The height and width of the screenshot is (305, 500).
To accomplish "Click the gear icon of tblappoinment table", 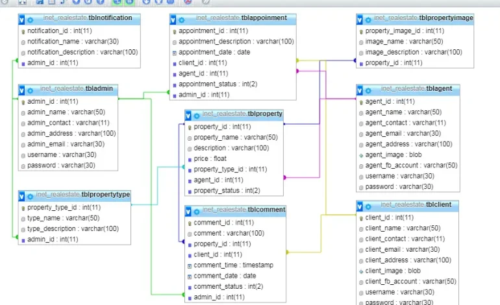I will point(182,20).
